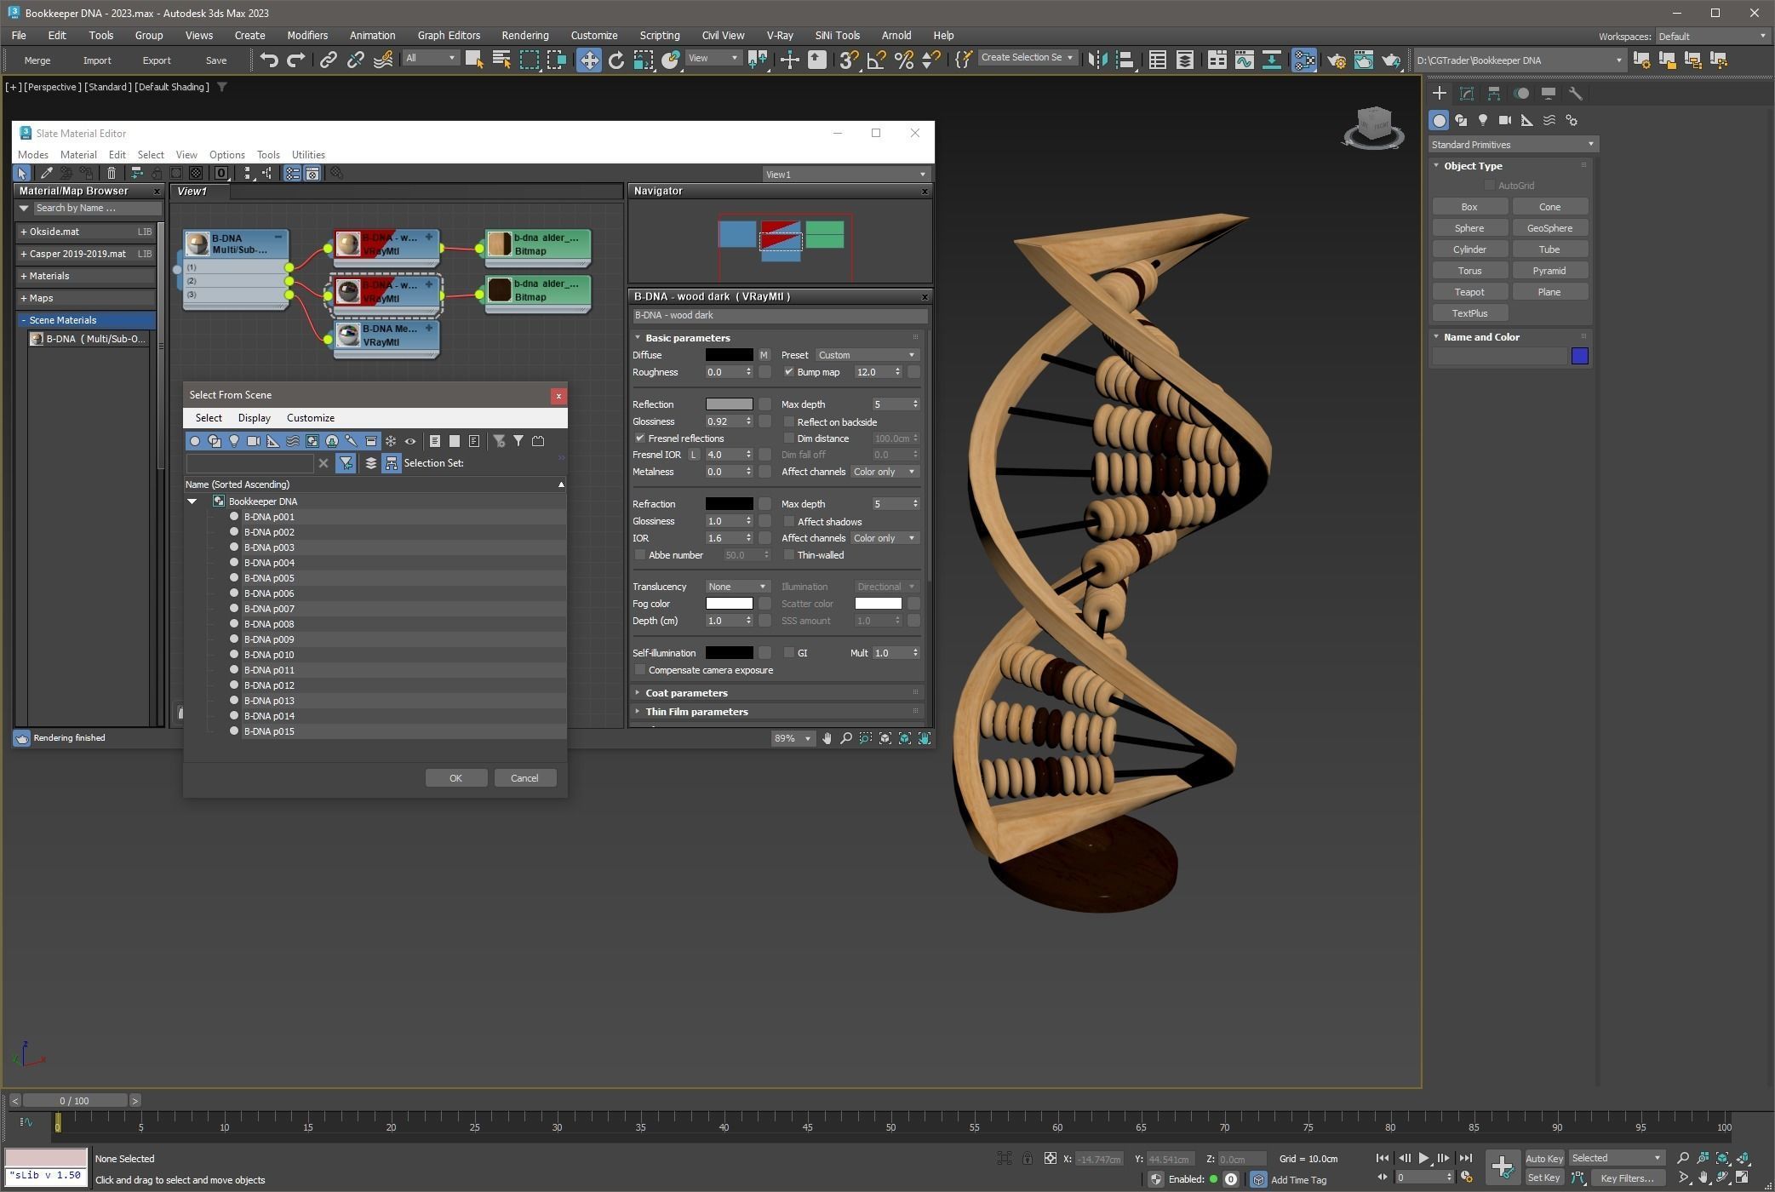Open the material Preset Custom dropdown
The image size is (1775, 1192).
pos(867,355)
